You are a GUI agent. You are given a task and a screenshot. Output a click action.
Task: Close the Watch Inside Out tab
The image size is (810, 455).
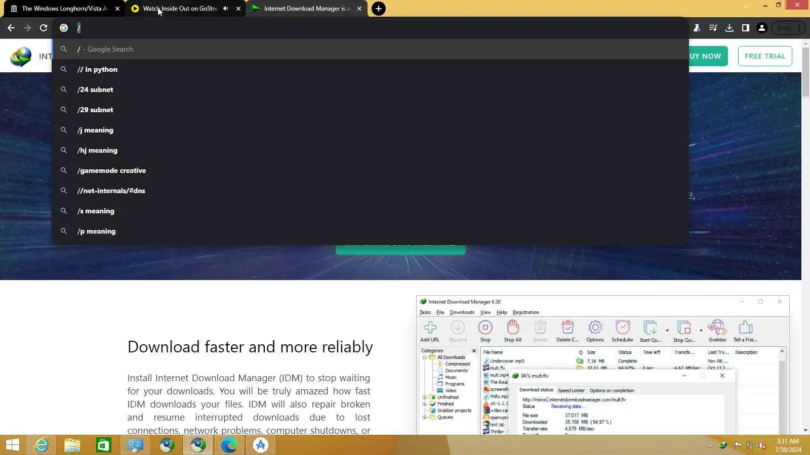(238, 9)
